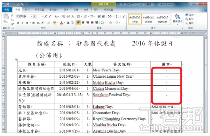Apply yellow text highlight color

[55, 23]
